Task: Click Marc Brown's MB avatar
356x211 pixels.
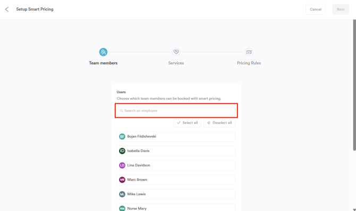Action: (x=122, y=180)
